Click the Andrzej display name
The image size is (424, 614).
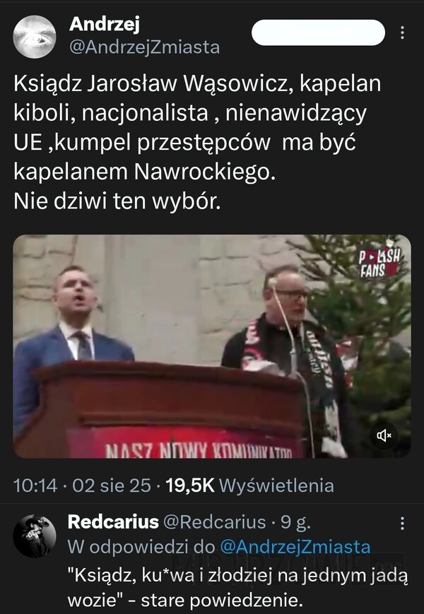[104, 24]
